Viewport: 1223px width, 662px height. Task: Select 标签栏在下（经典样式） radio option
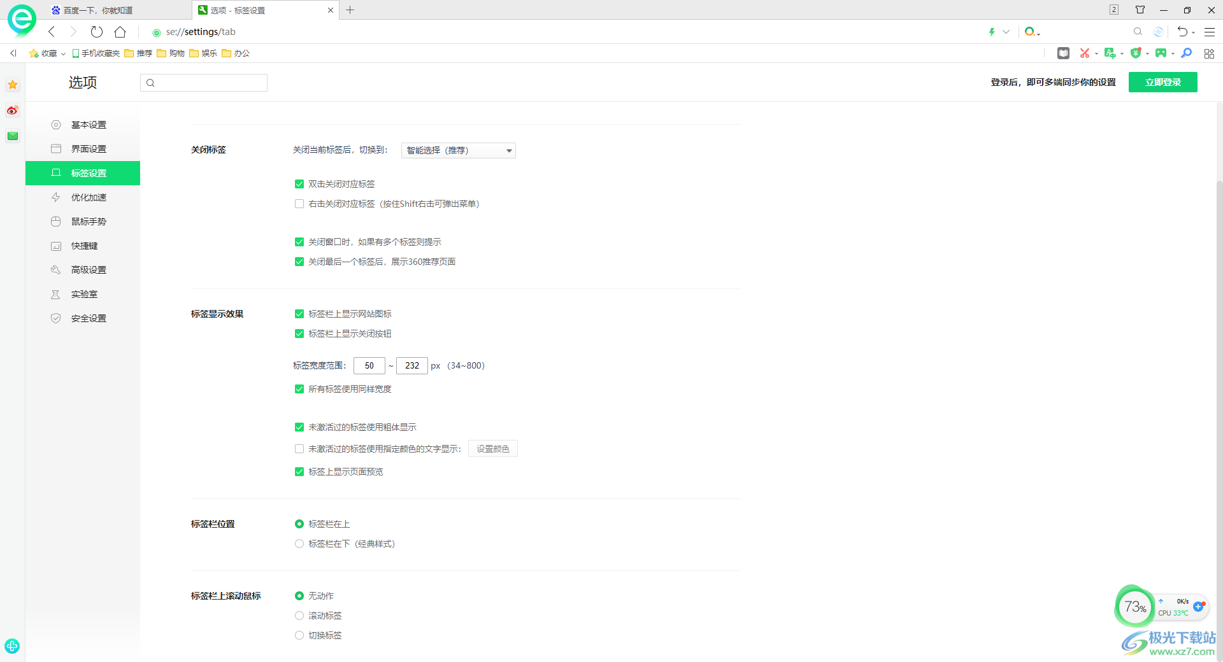click(299, 544)
